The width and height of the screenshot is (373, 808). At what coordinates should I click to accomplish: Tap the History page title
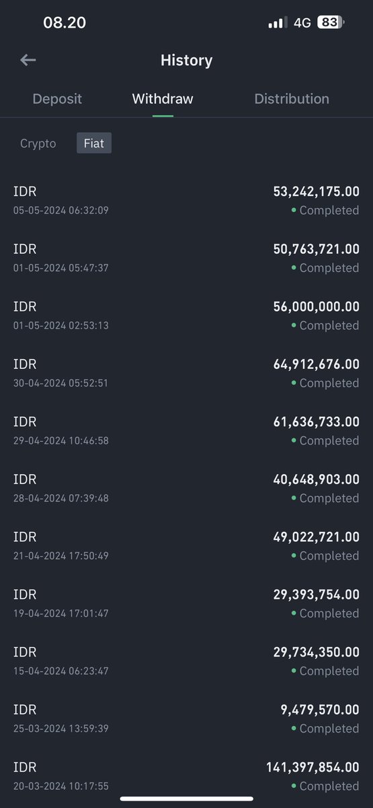pos(186,61)
